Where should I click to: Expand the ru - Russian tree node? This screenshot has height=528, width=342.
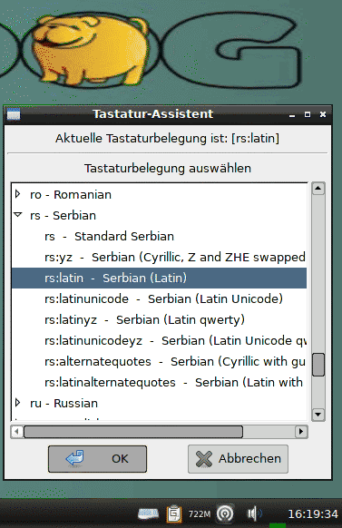tap(18, 403)
